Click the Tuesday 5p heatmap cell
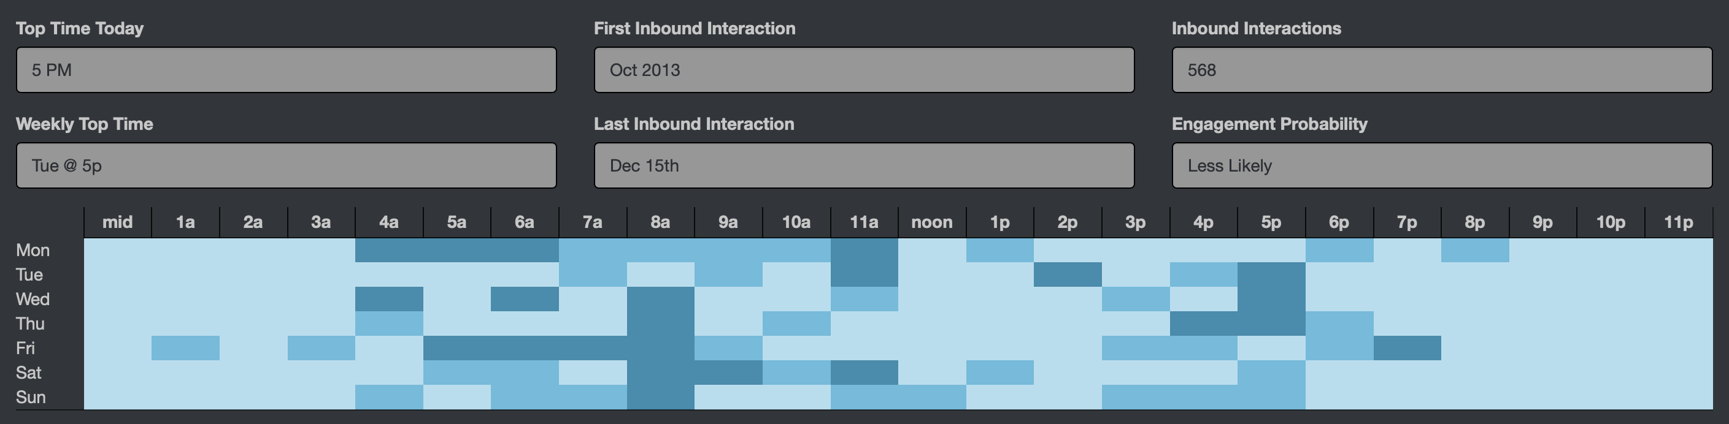Screen dimensions: 1729x424 pyautogui.click(x=1271, y=274)
